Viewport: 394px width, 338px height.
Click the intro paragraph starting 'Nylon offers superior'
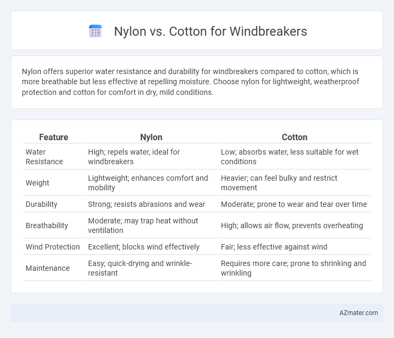click(191, 82)
